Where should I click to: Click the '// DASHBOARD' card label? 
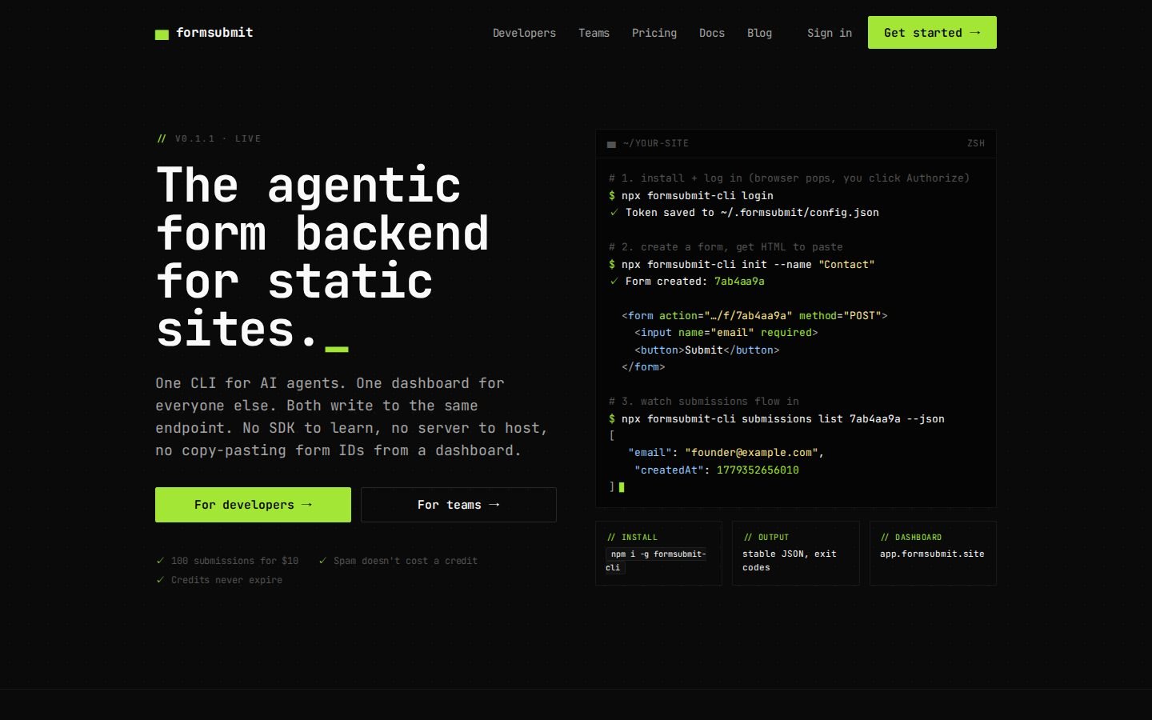click(x=911, y=538)
